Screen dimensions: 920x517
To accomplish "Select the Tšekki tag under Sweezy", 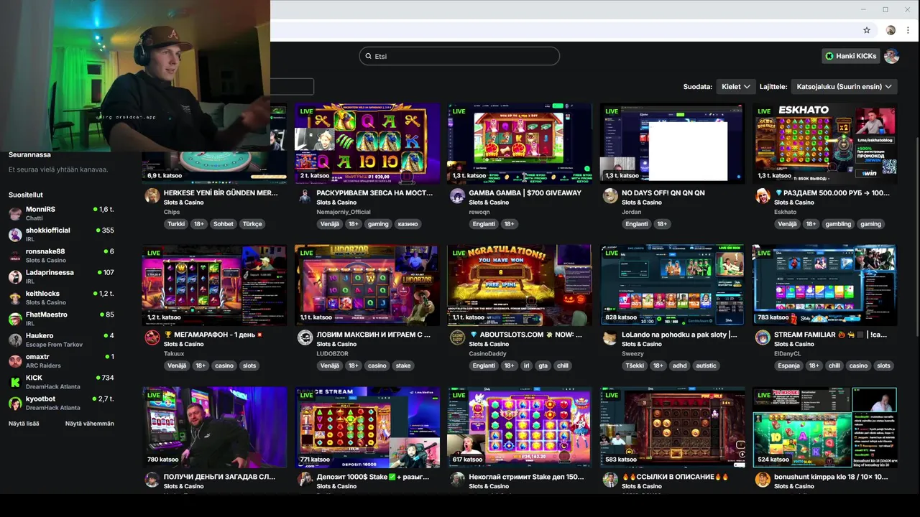I will 635,365.
